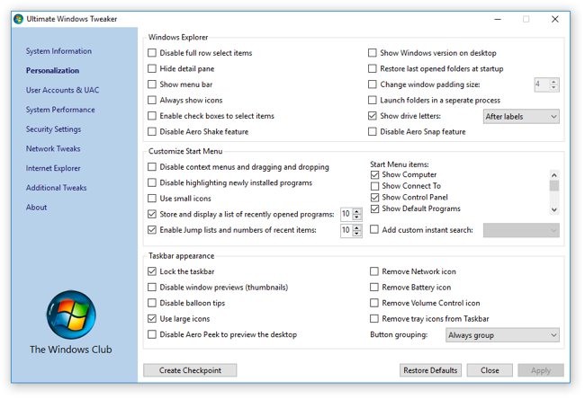Check Disable Aero Peek to preview desktop
585x399 pixels.
tap(152, 334)
